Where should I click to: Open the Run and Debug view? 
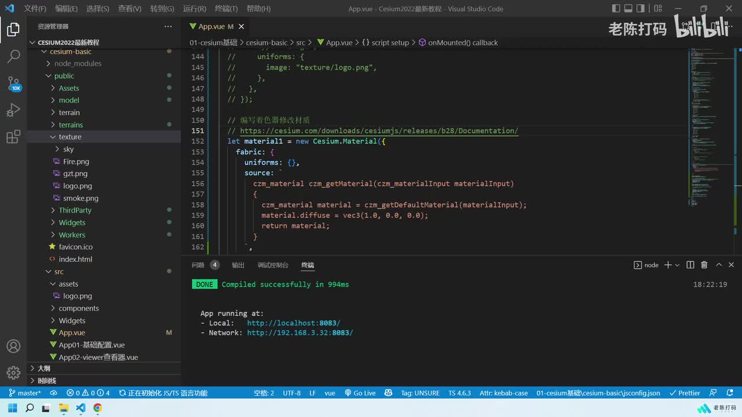(x=13, y=110)
